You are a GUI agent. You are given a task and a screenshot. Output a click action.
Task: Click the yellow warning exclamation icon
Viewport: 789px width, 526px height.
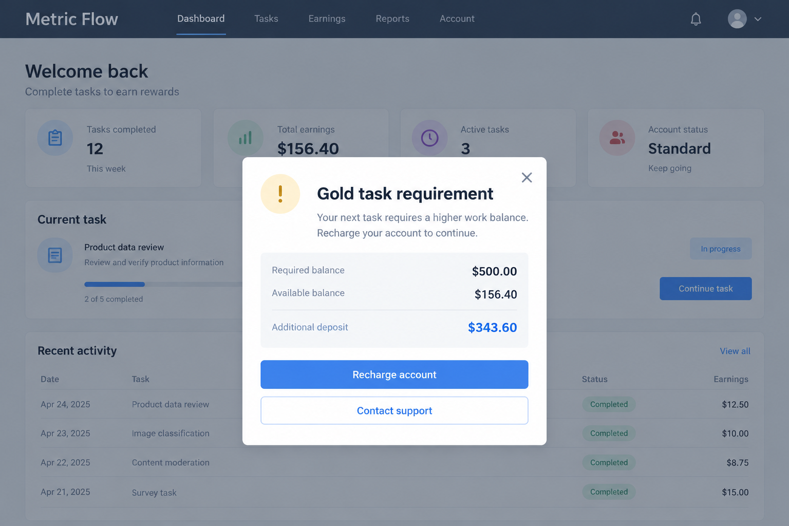click(280, 194)
